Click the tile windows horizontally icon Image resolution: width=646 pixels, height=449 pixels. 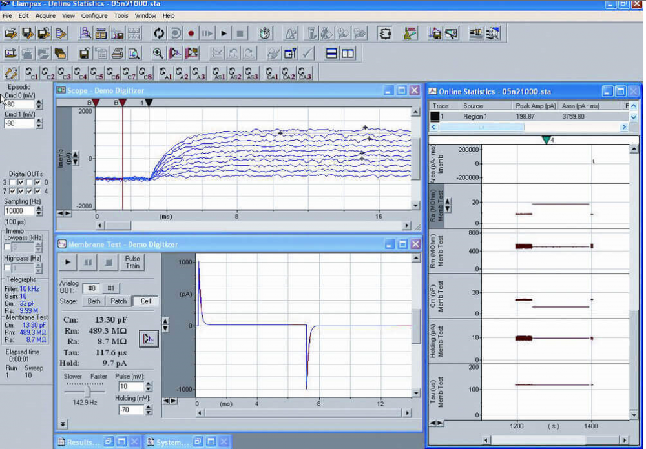[x=332, y=54]
